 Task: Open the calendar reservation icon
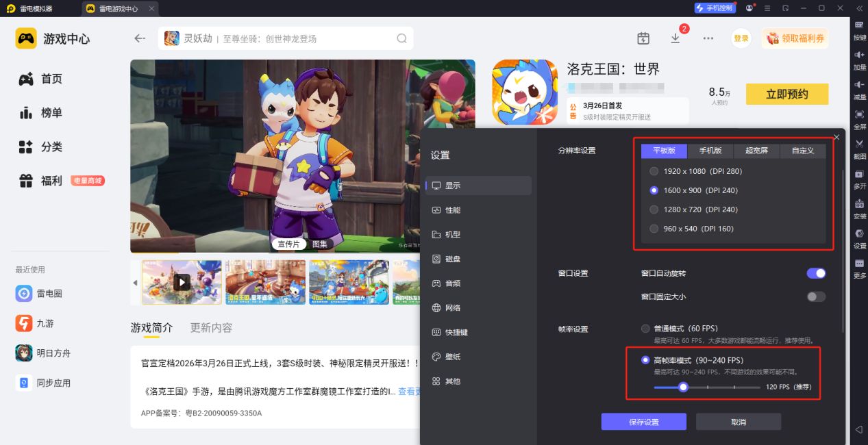tap(643, 38)
